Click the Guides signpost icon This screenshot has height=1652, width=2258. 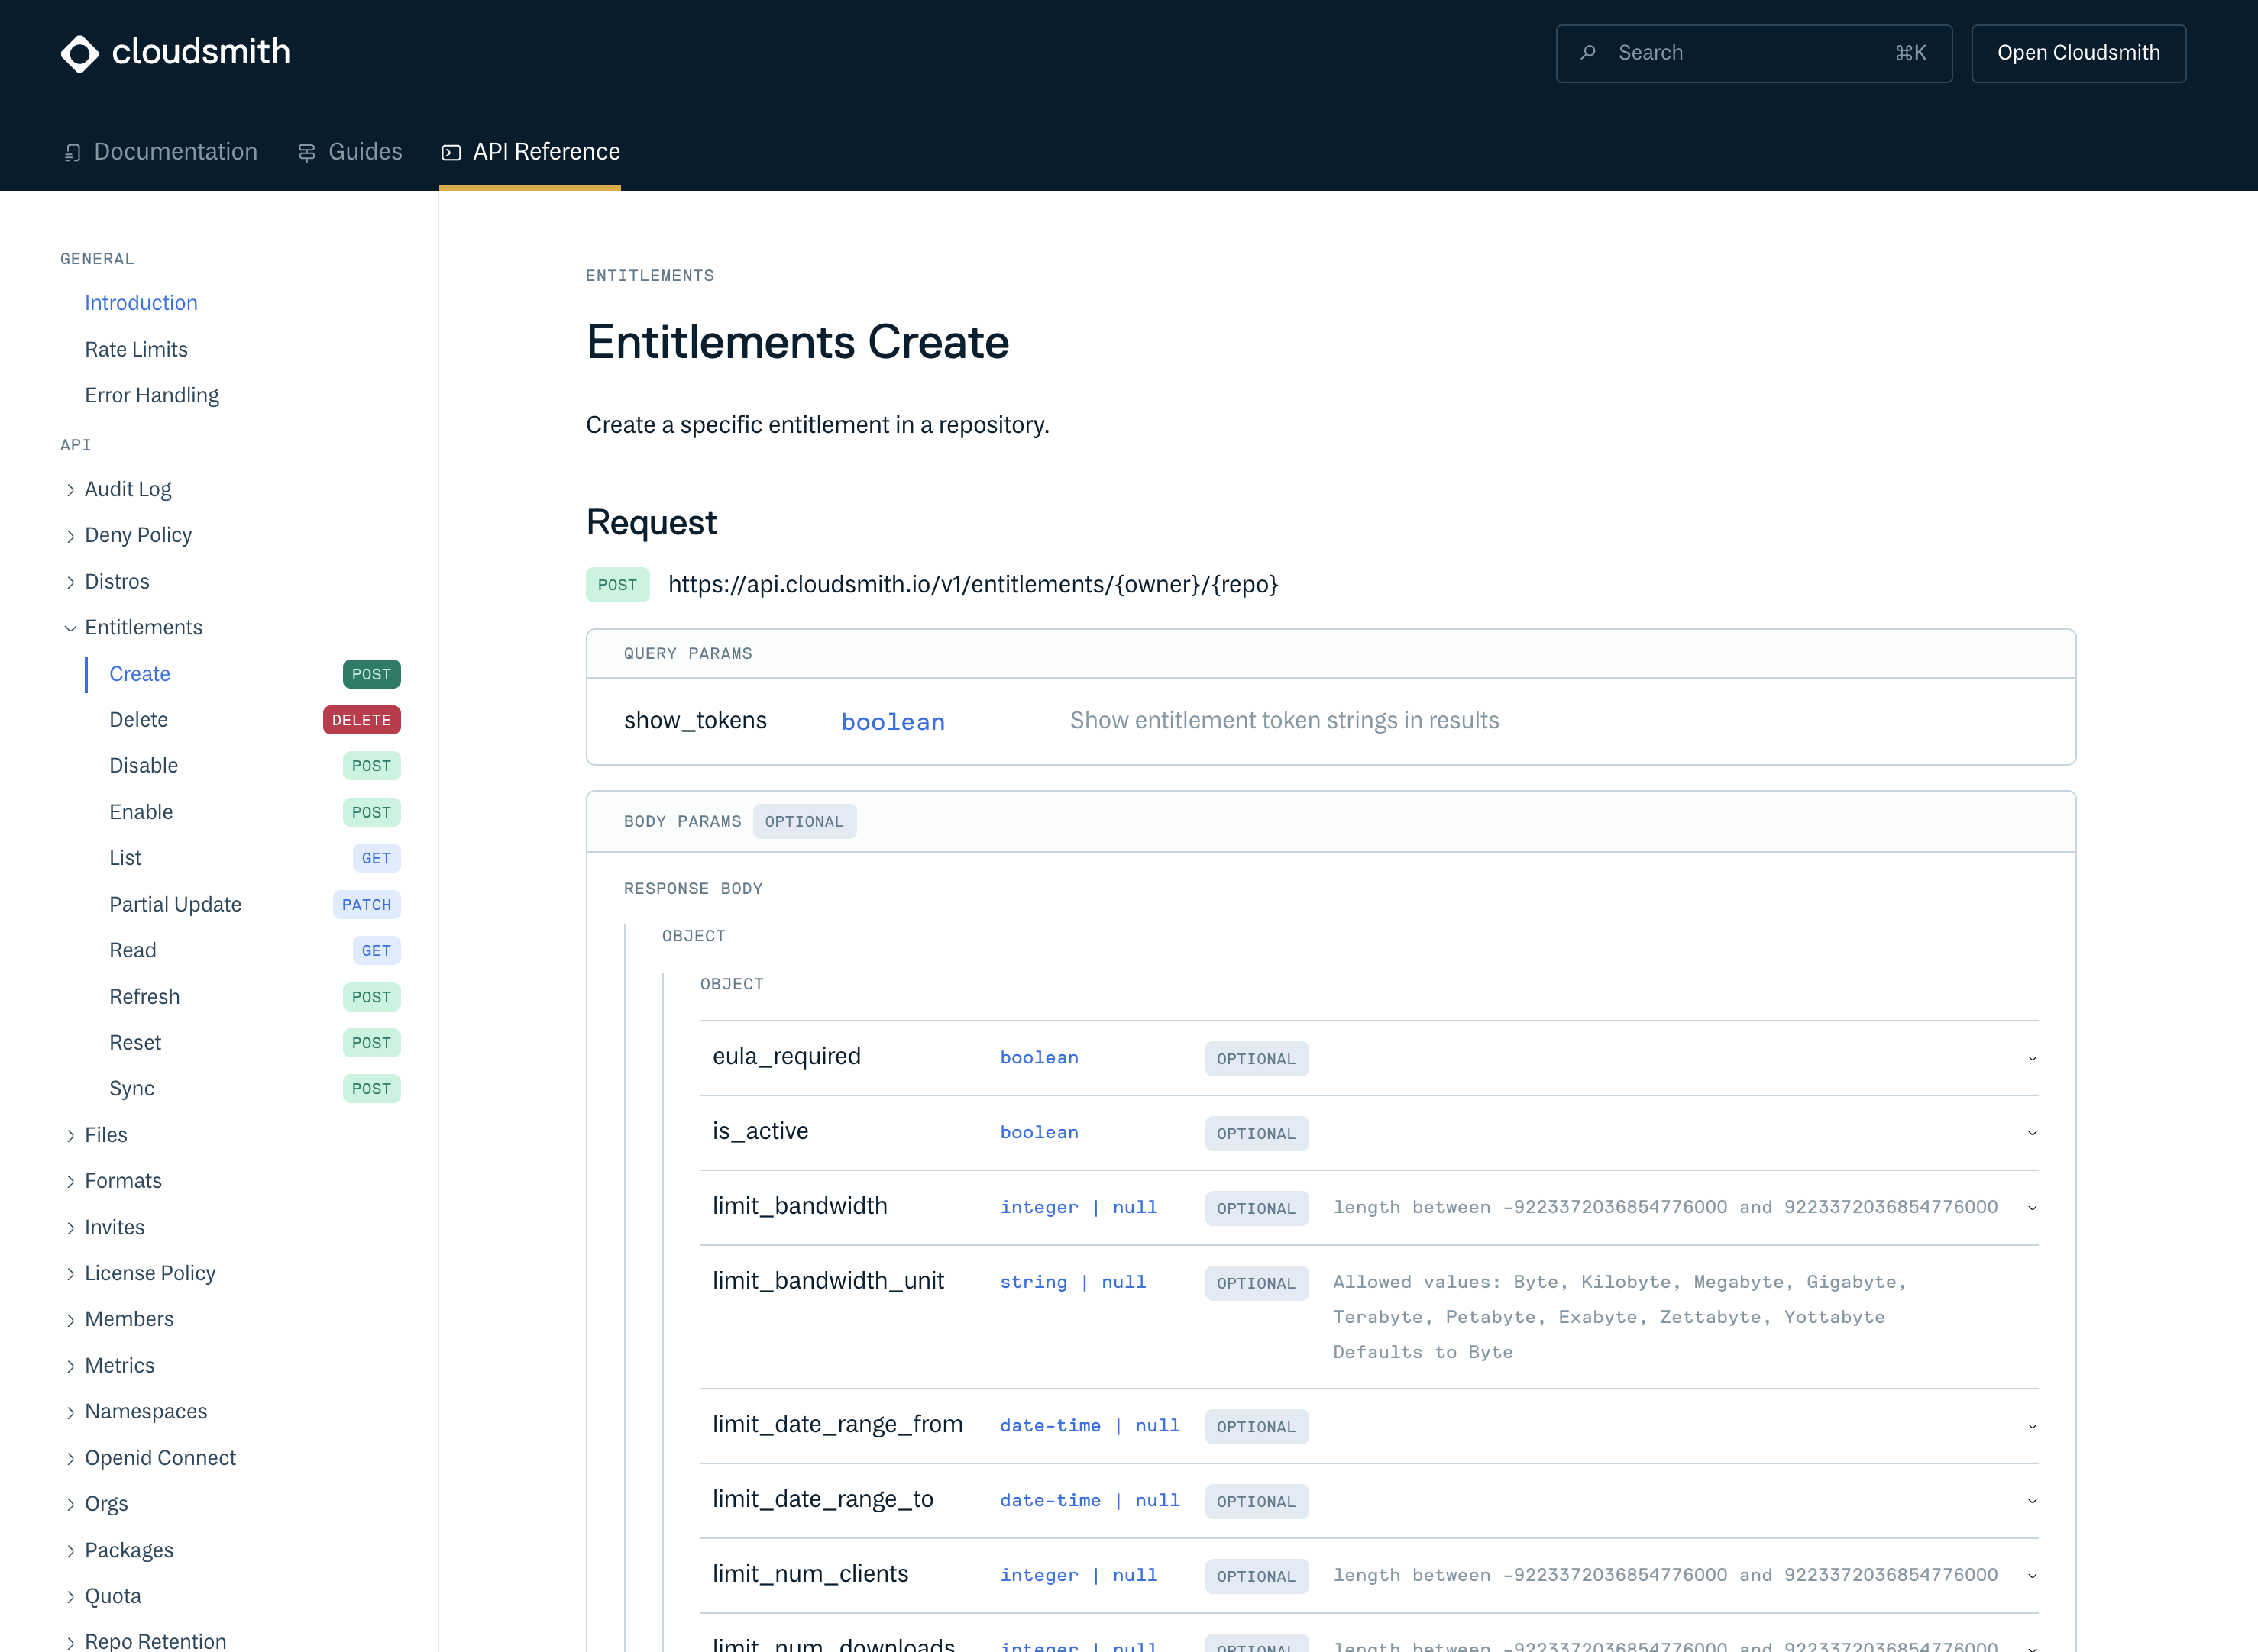(307, 153)
